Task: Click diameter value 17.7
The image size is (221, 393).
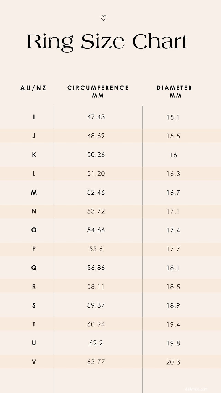Action: [x=173, y=249]
